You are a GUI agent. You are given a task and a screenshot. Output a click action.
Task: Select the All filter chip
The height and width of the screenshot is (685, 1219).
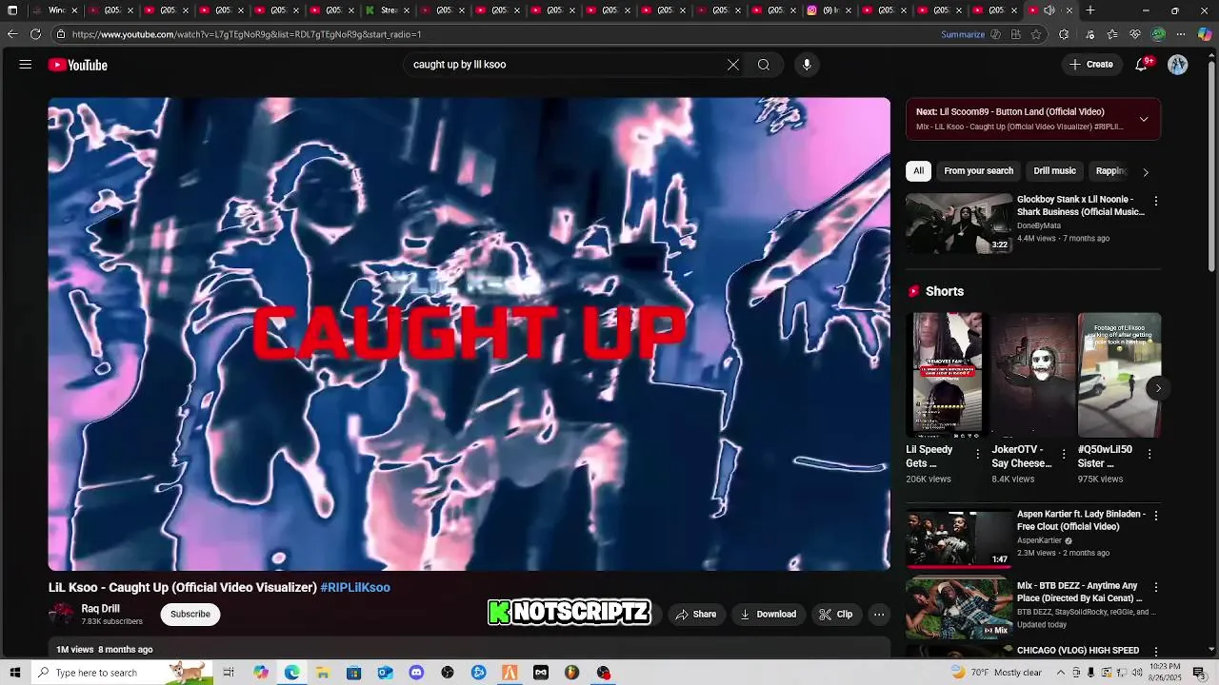tap(918, 171)
